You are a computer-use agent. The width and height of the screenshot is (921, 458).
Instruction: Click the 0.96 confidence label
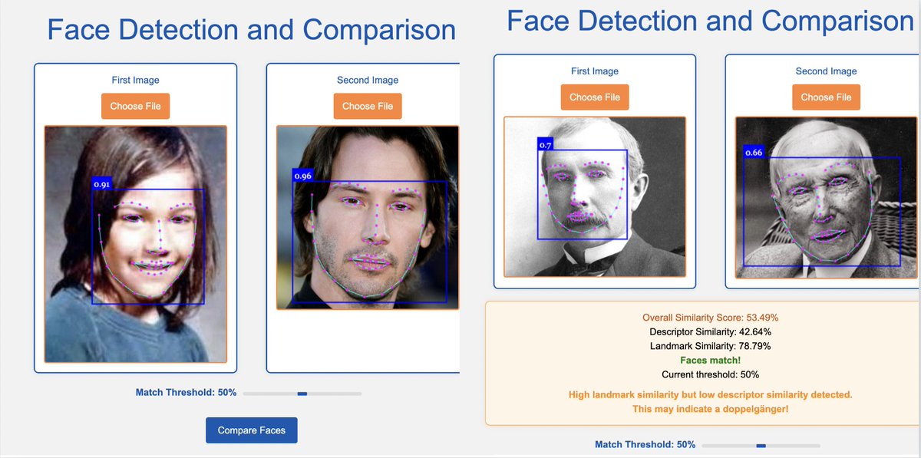coord(303,176)
